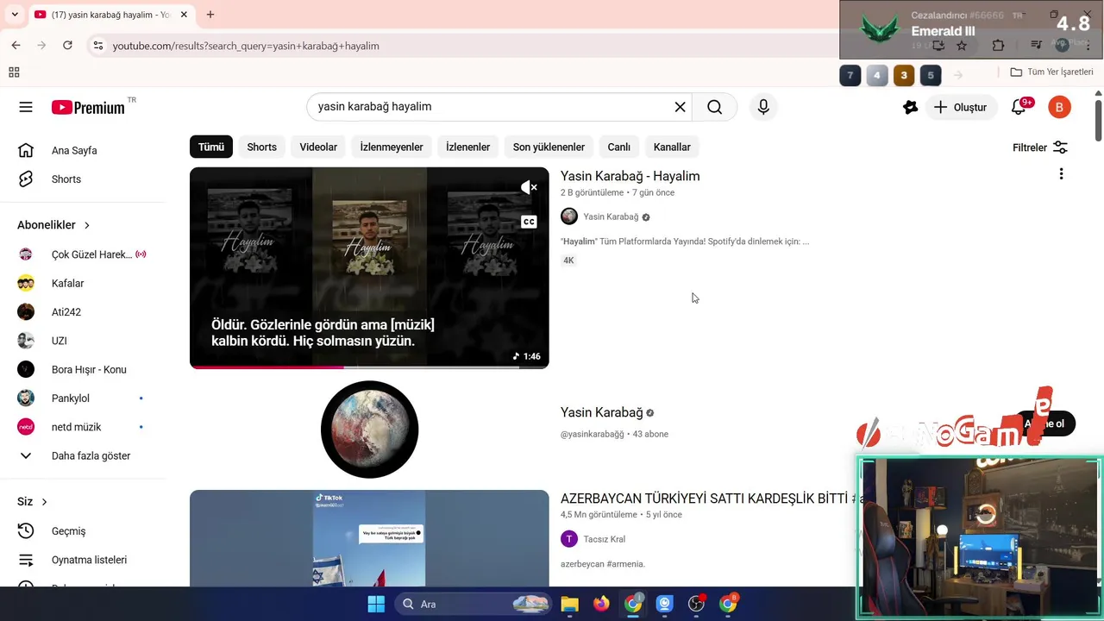
Task: Select the İzlenmeyenler filter chip
Action: (x=392, y=147)
